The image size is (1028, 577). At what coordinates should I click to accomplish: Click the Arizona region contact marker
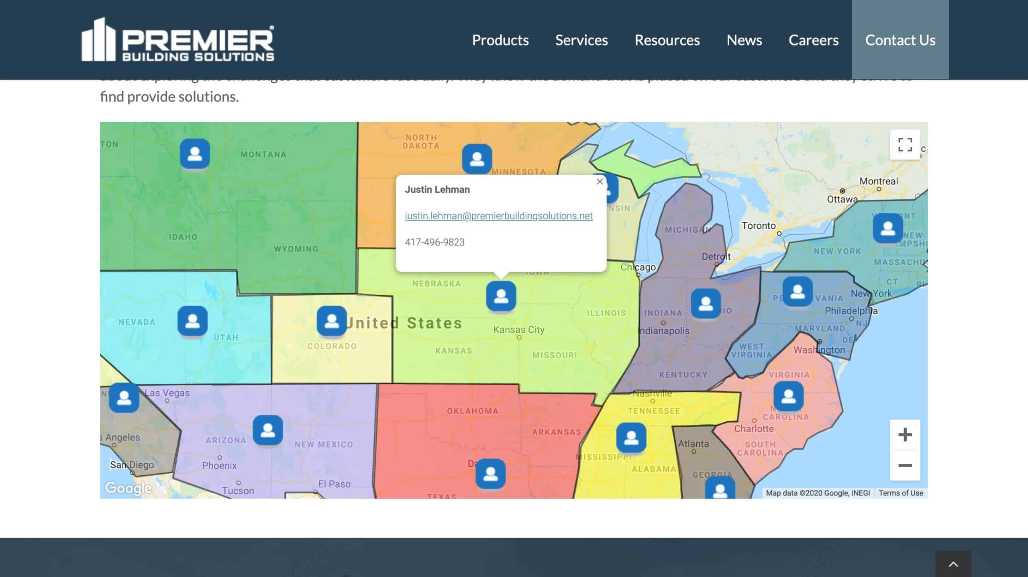click(x=268, y=430)
